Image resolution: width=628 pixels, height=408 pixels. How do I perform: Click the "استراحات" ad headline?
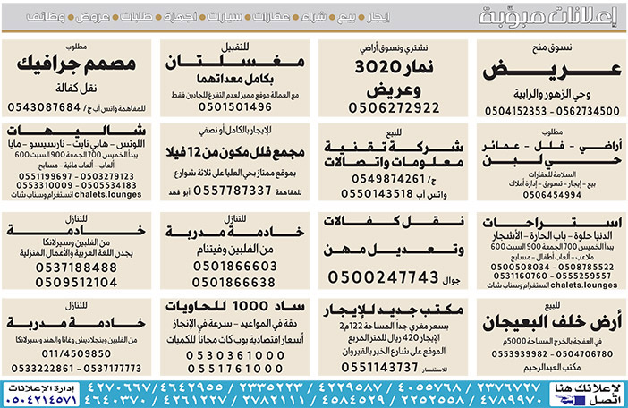click(552, 222)
